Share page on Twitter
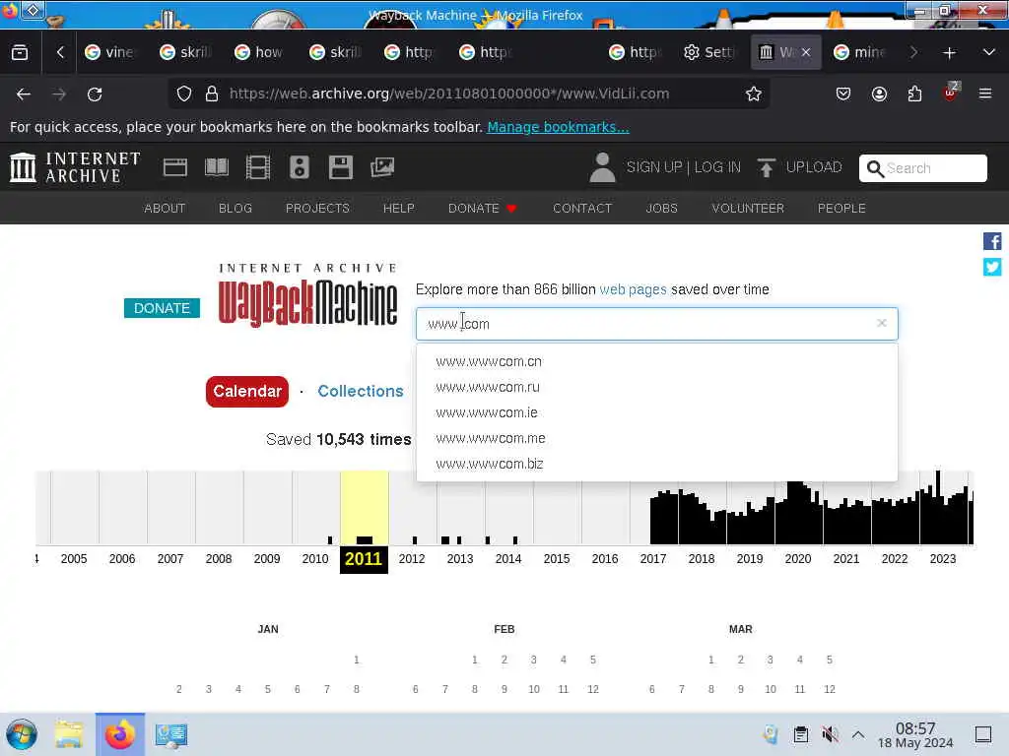 (x=991, y=267)
